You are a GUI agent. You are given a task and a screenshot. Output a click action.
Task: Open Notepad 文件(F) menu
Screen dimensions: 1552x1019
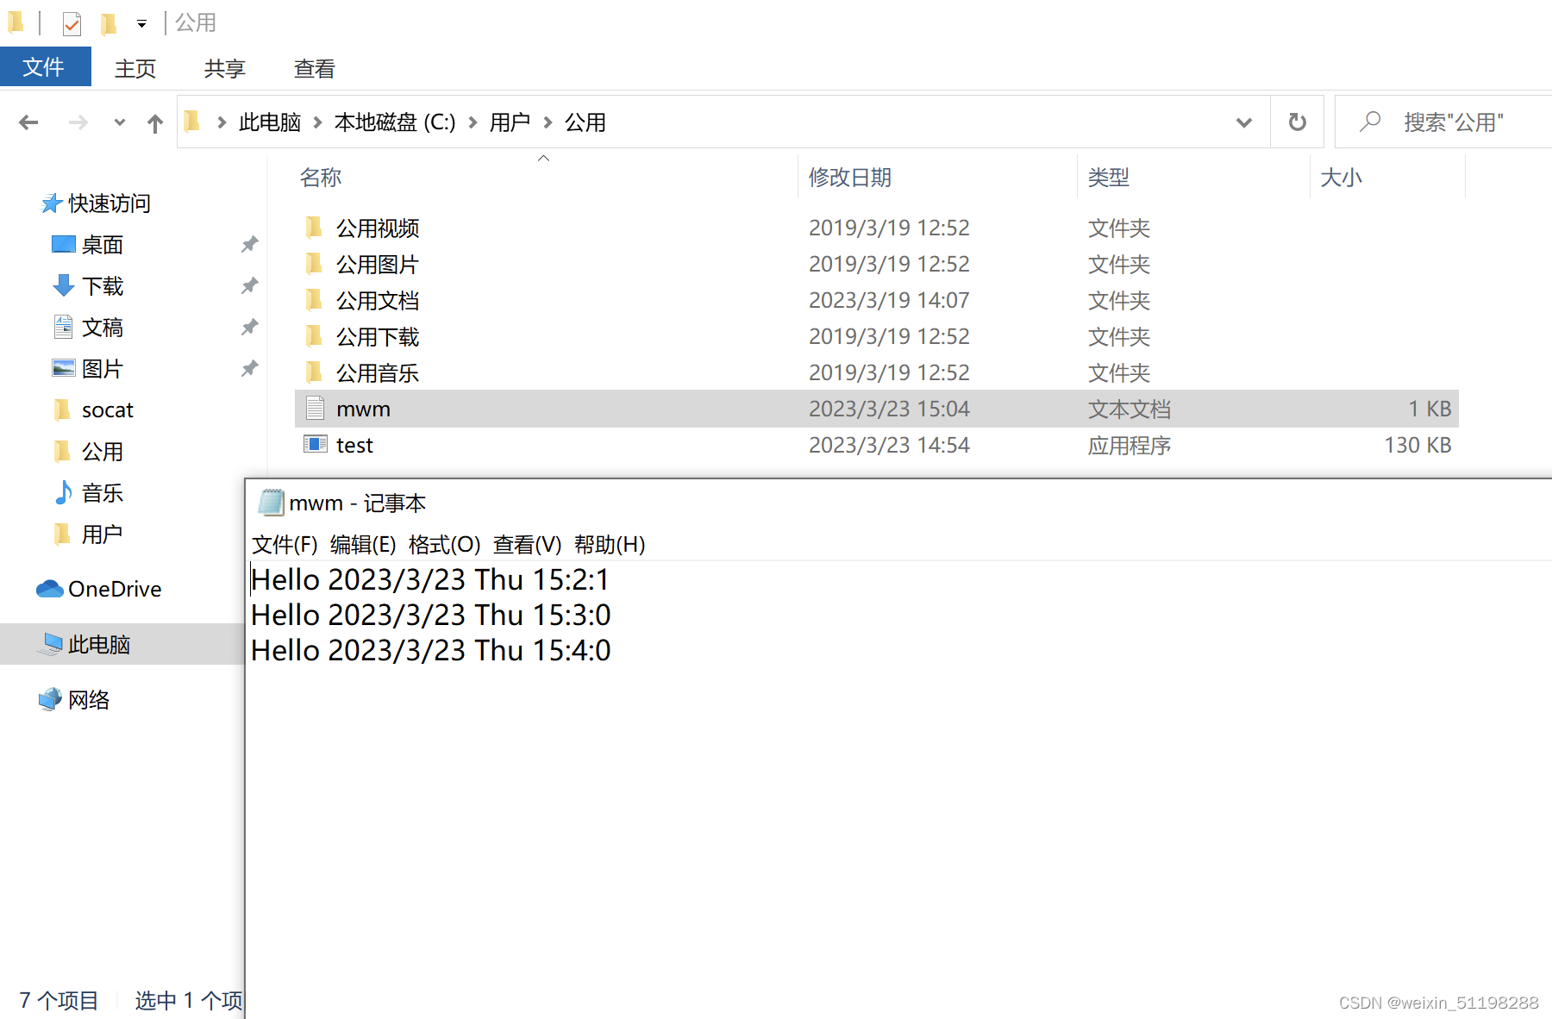(285, 545)
